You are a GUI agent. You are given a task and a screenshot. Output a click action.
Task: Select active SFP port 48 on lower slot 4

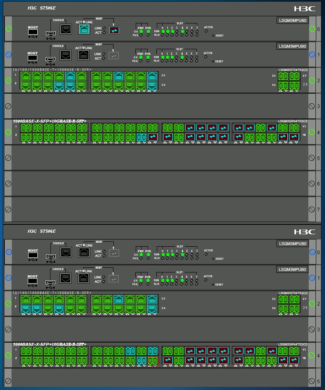click(294, 360)
